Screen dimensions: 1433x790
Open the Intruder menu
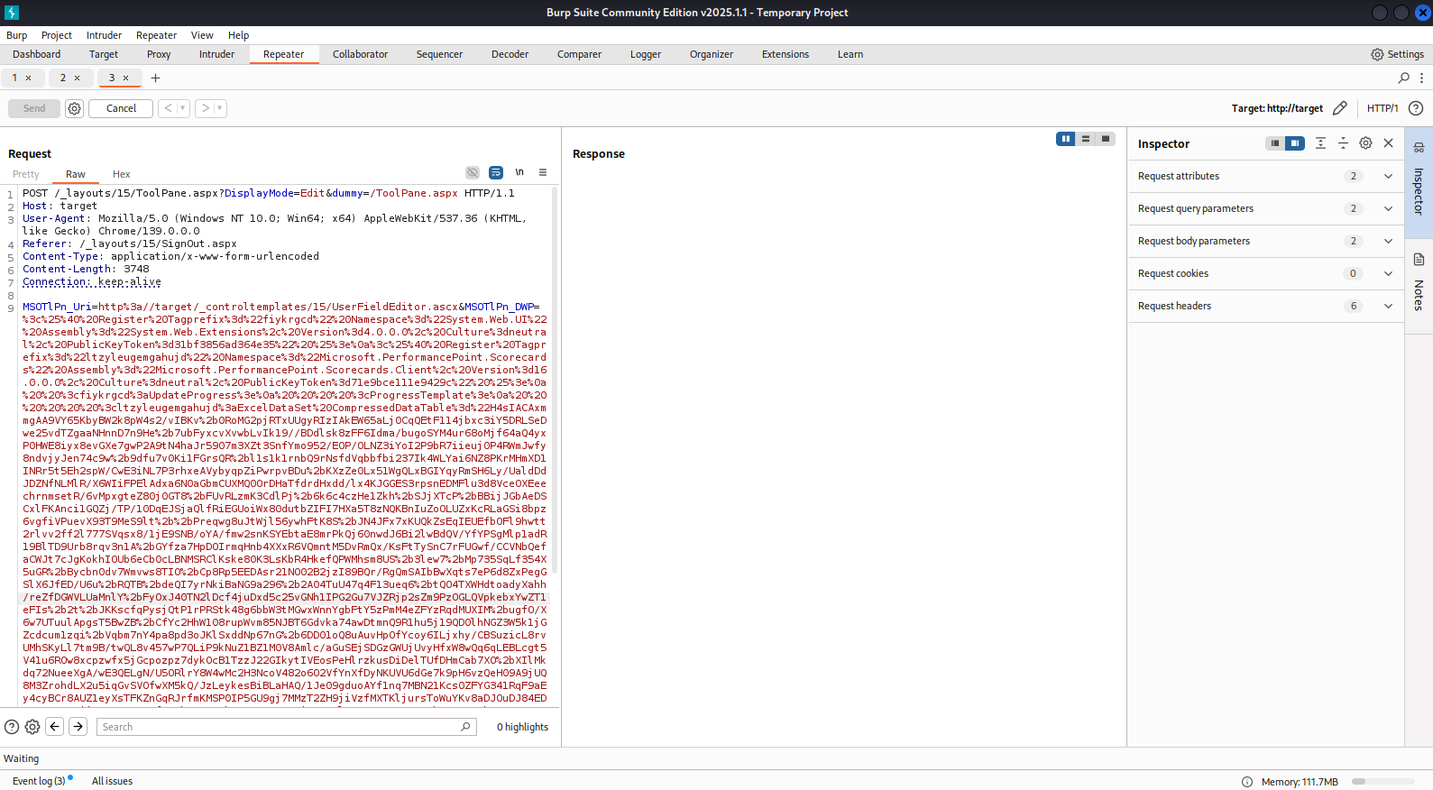coord(104,35)
